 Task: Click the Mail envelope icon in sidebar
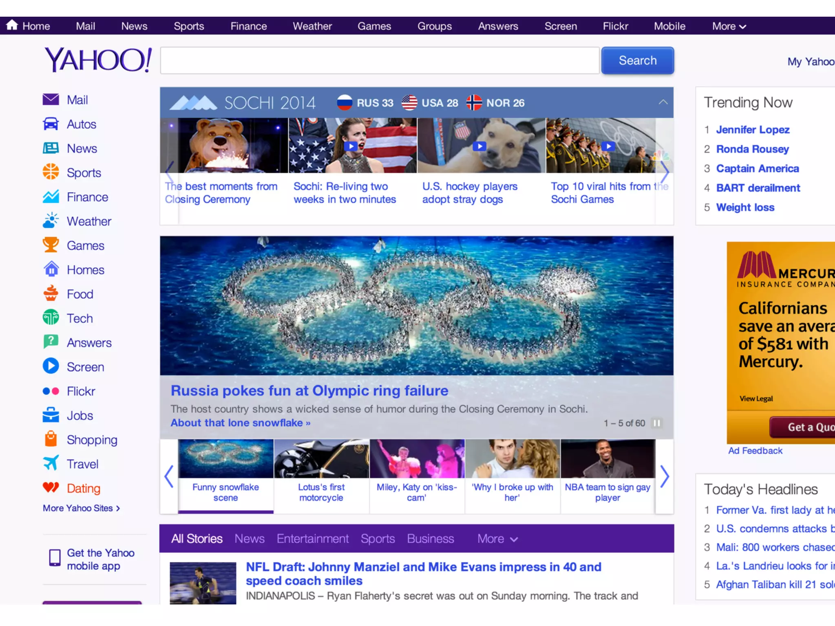[x=51, y=99]
